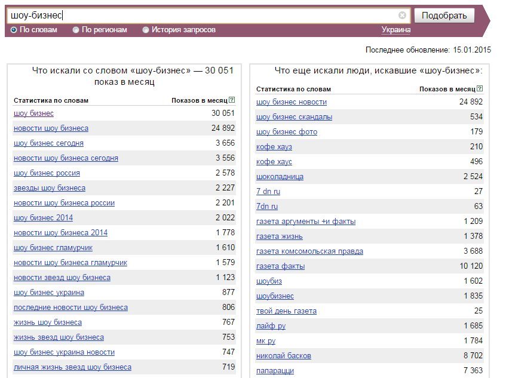Image resolution: width=506 pixels, height=378 pixels.
Task: Select the 'По регионам' radio button
Action: tap(76, 30)
